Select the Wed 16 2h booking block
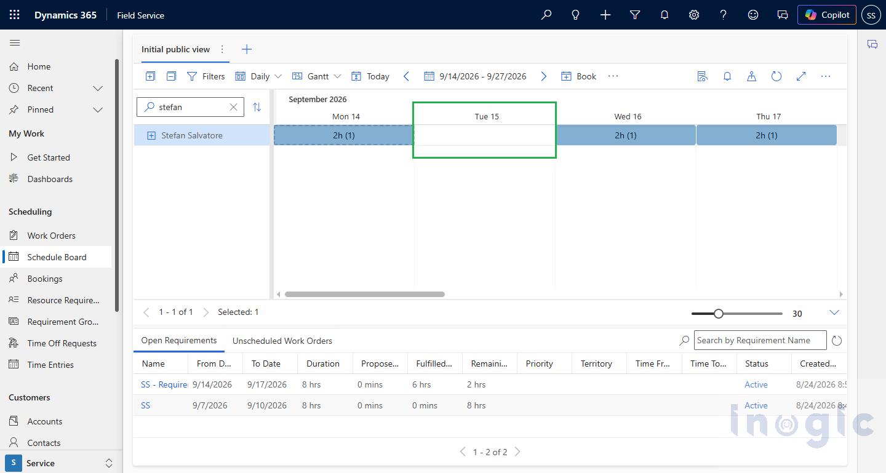886x473 pixels. pos(626,135)
